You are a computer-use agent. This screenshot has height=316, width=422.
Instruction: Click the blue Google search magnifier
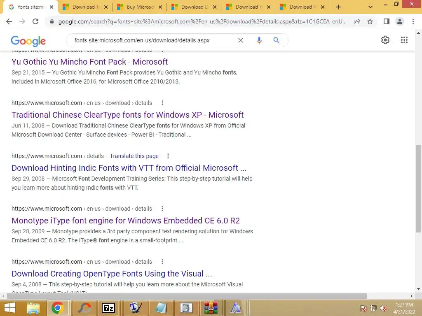(276, 40)
